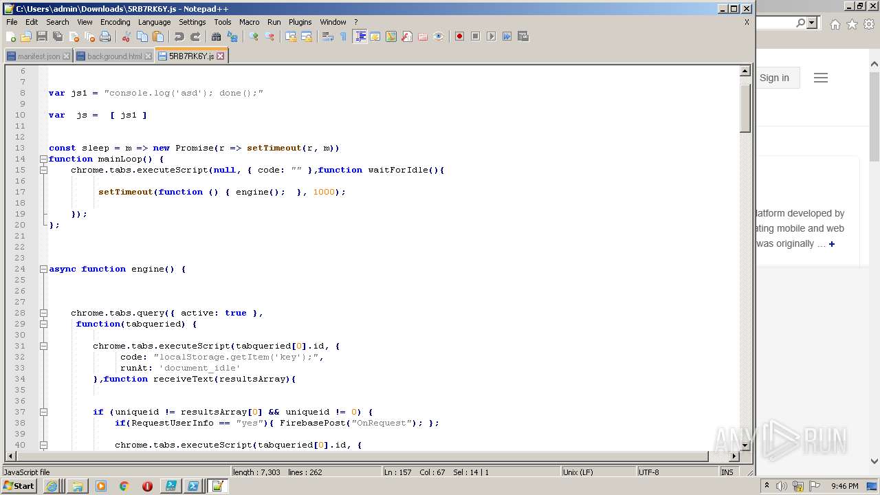Click the Zoom In toolbar icon

tap(254, 36)
